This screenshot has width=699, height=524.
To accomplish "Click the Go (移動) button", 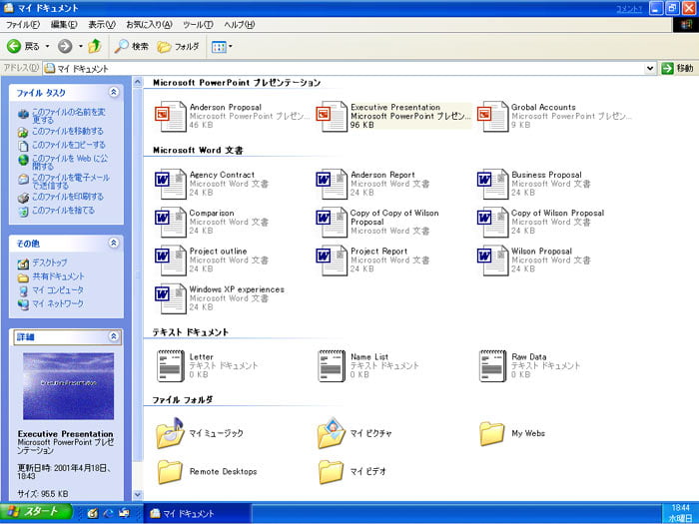I will coord(678,68).
